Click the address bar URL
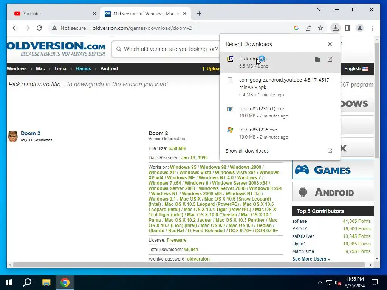387x290 pixels. (x=142, y=28)
